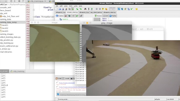
Task: Open the View menu in SPE
Action: tap(66, 6)
